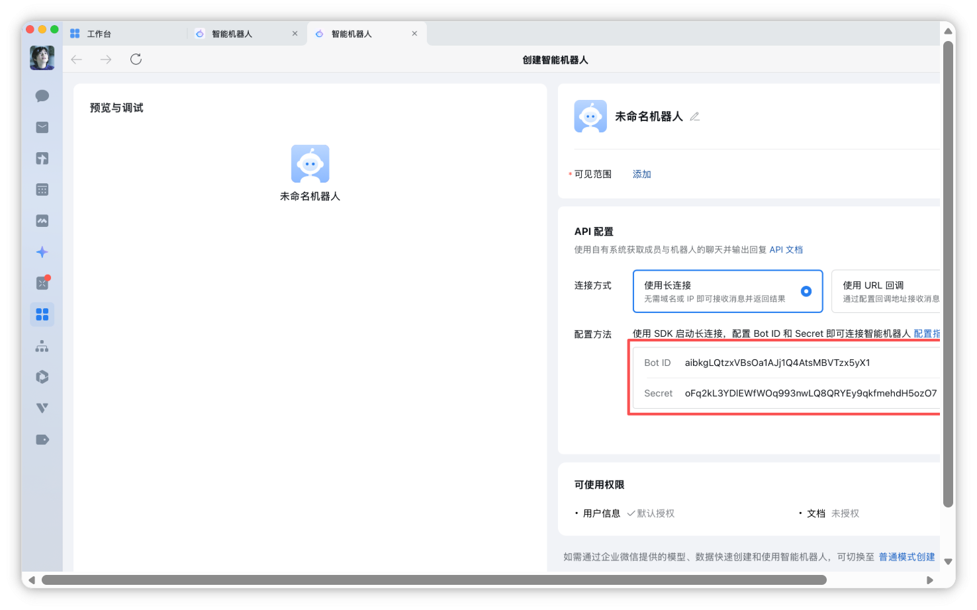Click the 默认授权 status next to 用户信息
977x610 pixels.
click(x=651, y=513)
